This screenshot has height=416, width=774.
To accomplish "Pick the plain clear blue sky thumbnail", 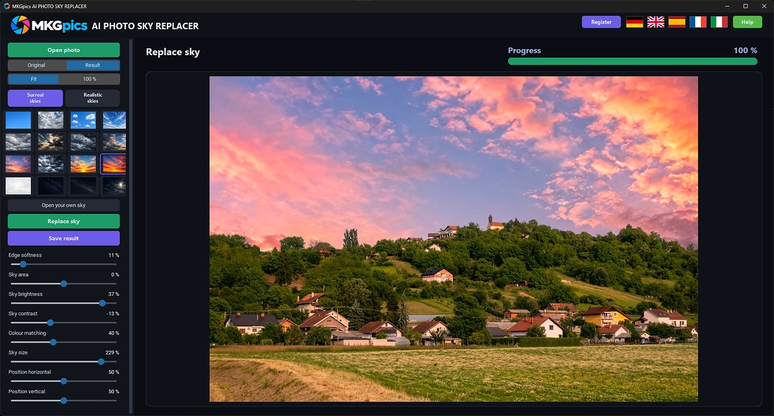I will pos(18,120).
